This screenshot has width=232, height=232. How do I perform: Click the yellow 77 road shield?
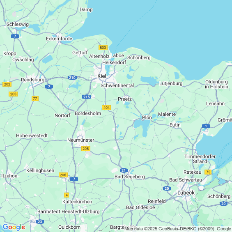(35, 99)
